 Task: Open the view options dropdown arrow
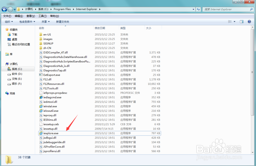click(234, 21)
